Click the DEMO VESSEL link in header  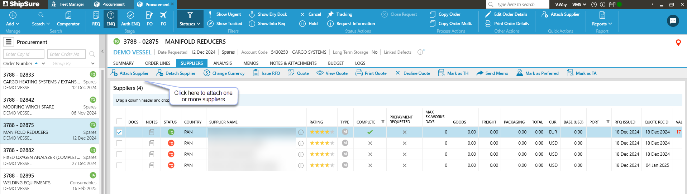coord(132,52)
